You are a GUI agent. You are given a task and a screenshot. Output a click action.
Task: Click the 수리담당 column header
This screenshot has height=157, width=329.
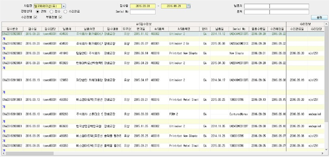point(316,29)
